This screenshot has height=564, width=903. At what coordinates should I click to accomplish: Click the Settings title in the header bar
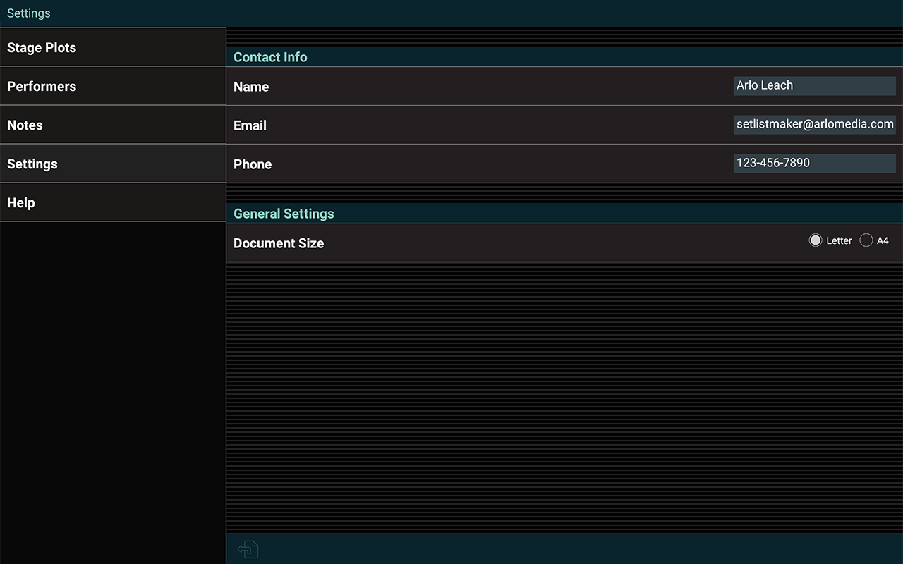28,13
